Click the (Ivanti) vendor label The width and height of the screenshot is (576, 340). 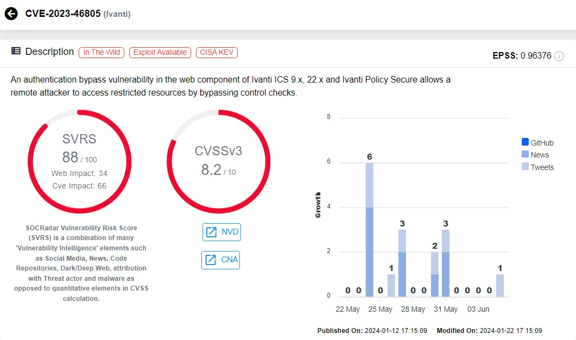117,14
